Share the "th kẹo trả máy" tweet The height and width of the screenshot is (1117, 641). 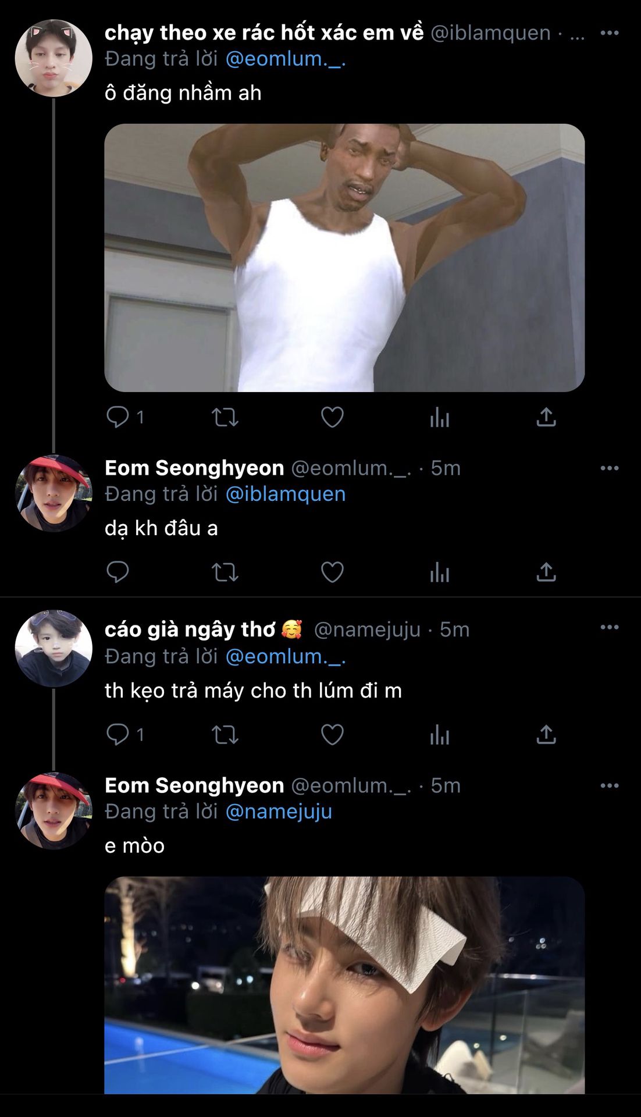pyautogui.click(x=546, y=735)
